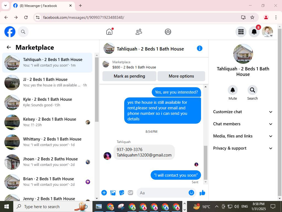The image size is (282, 212).
Task: Bookmark this page with star icon
Action: coord(252,17)
